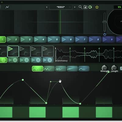Select the second curve preset with sine waves
122x122 pixels.
pyautogui.click(x=49, y=69)
